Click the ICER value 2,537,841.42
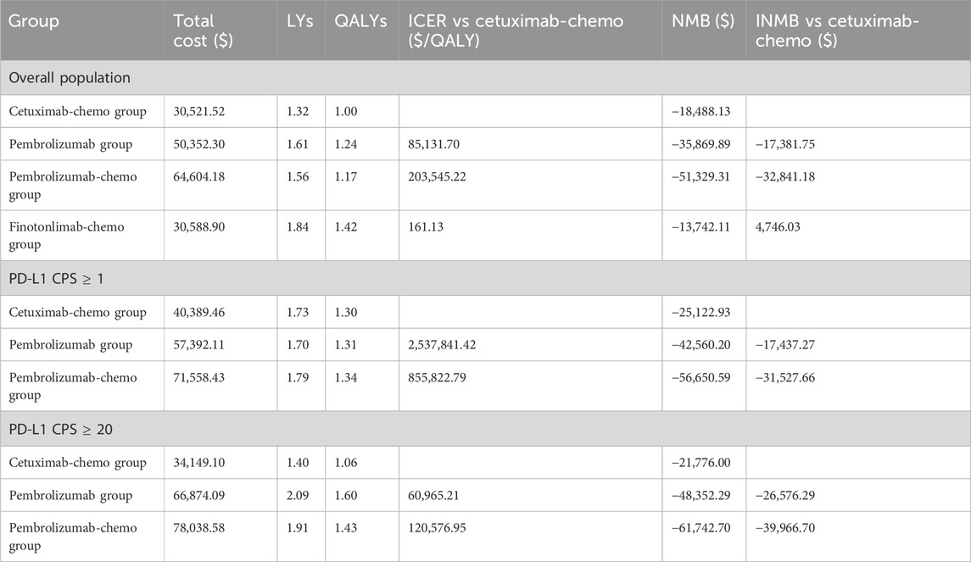The width and height of the screenshot is (971, 562). tap(449, 345)
